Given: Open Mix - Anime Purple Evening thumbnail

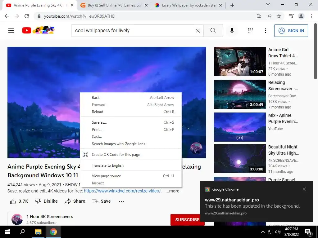Looking at the screenshot, I should pos(239,127).
